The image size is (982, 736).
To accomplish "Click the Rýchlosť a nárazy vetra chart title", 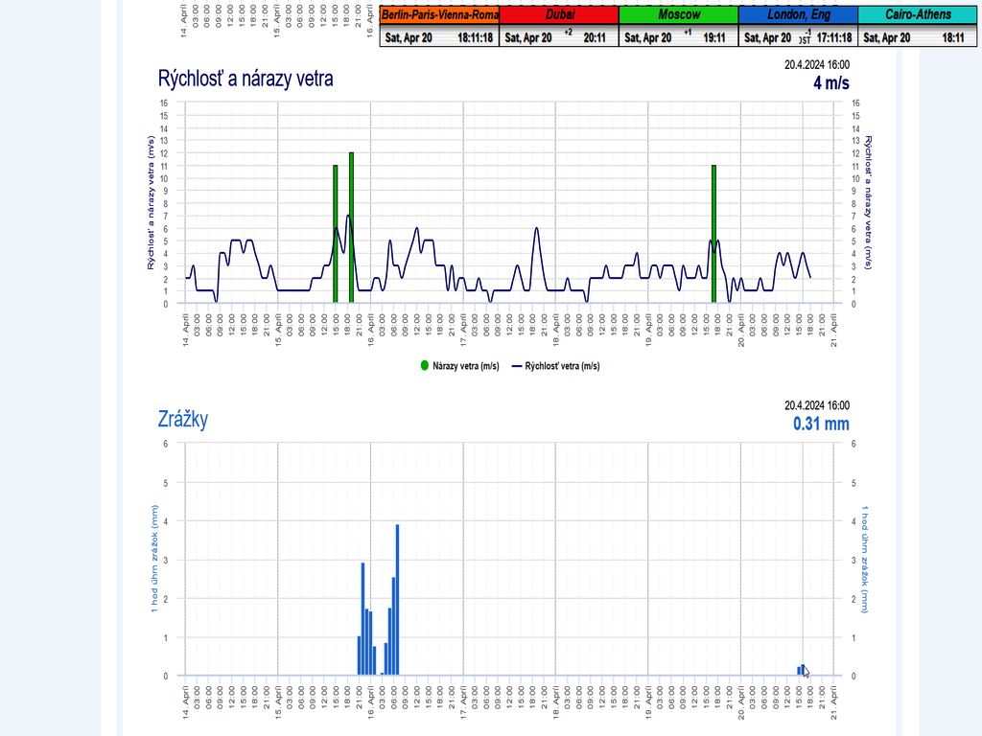I will tap(245, 79).
